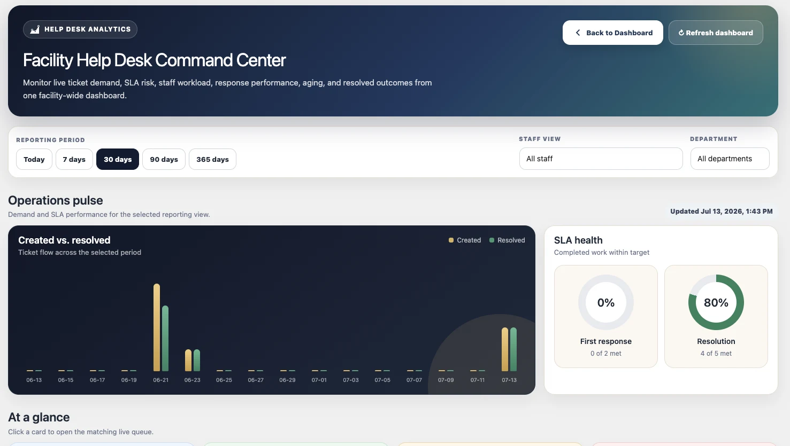Click the 07-01 axis label
This screenshot has width=790, height=446.
pyautogui.click(x=319, y=380)
